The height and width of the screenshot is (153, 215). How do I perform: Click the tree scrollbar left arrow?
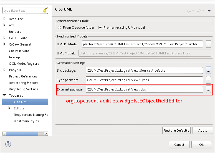tap(4, 134)
